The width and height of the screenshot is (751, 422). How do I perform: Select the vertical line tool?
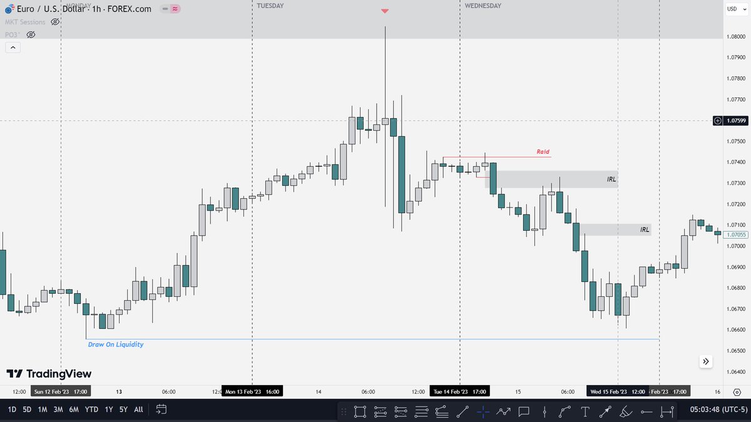coord(544,411)
